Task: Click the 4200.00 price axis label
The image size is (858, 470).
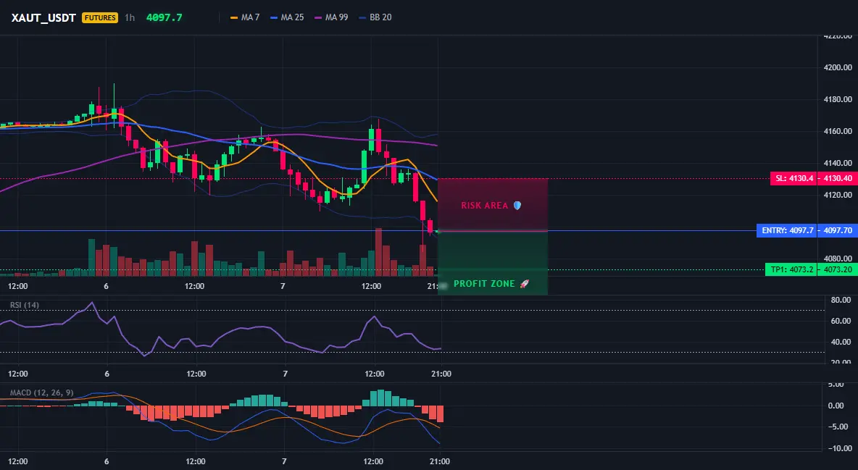Action: tap(838, 68)
